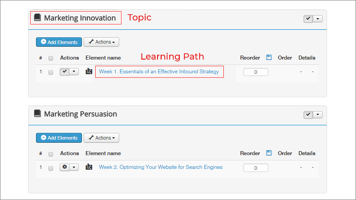
Task: Open Week 2 Optimizing Your Website link
Action: (x=161, y=167)
